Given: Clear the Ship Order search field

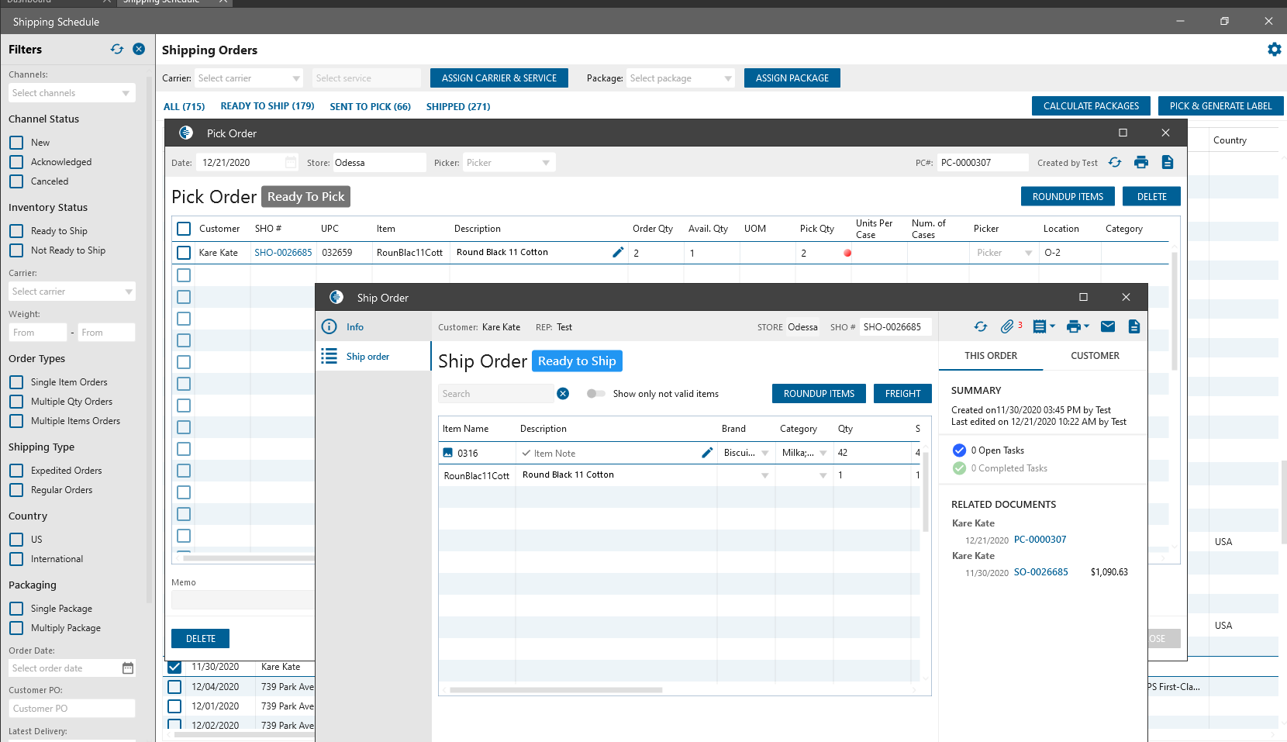Looking at the screenshot, I should pos(563,394).
